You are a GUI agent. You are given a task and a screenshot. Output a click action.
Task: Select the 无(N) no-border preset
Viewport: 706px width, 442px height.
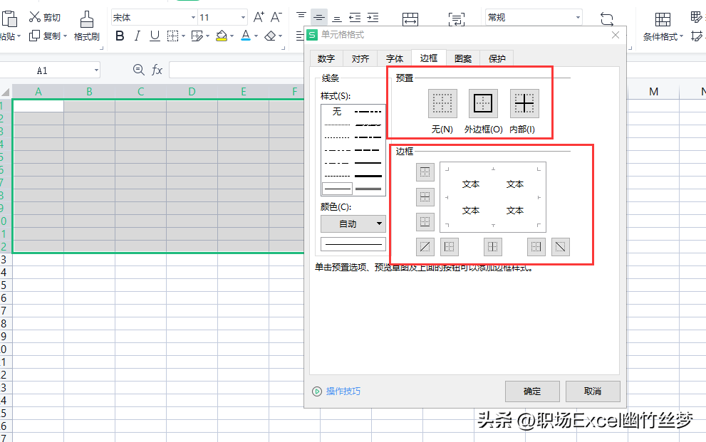click(x=442, y=103)
